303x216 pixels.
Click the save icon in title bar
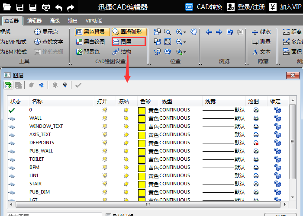[x=20, y=7]
